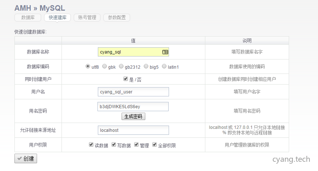The image size is (318, 171).
Task: Pick the big5 encoding radio button
Action: coord(146,66)
